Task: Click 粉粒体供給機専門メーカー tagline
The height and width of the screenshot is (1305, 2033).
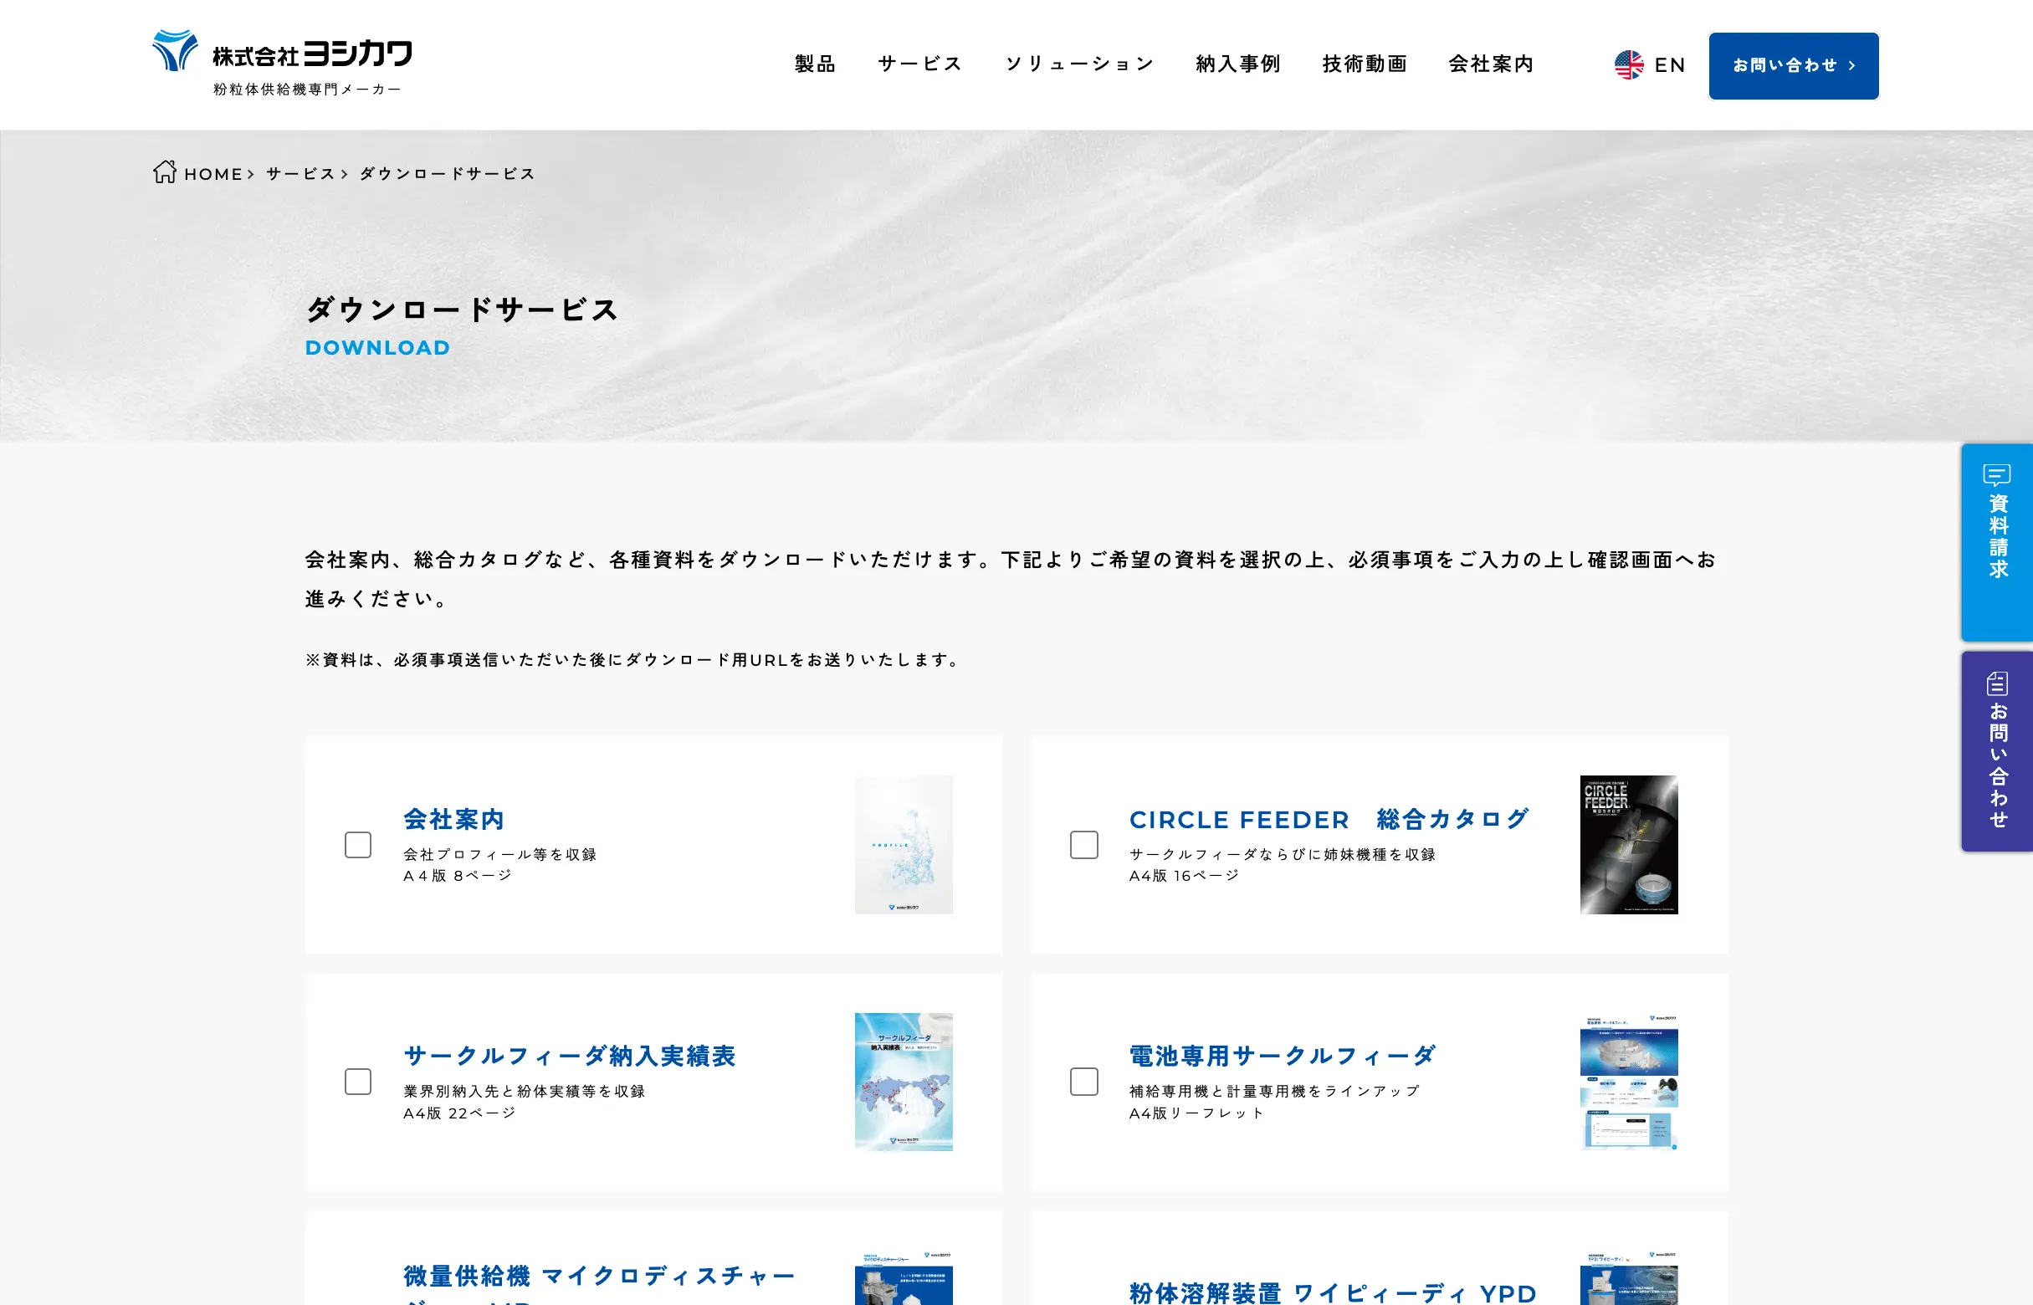Action: pyautogui.click(x=307, y=89)
